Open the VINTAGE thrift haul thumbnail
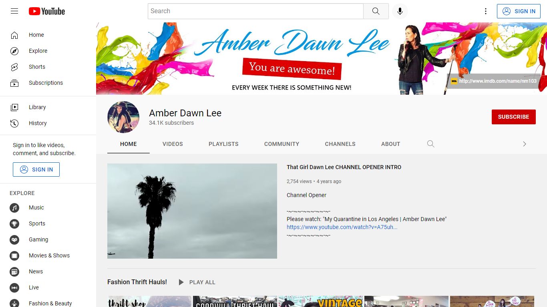The height and width of the screenshot is (307, 547). (x=321, y=301)
